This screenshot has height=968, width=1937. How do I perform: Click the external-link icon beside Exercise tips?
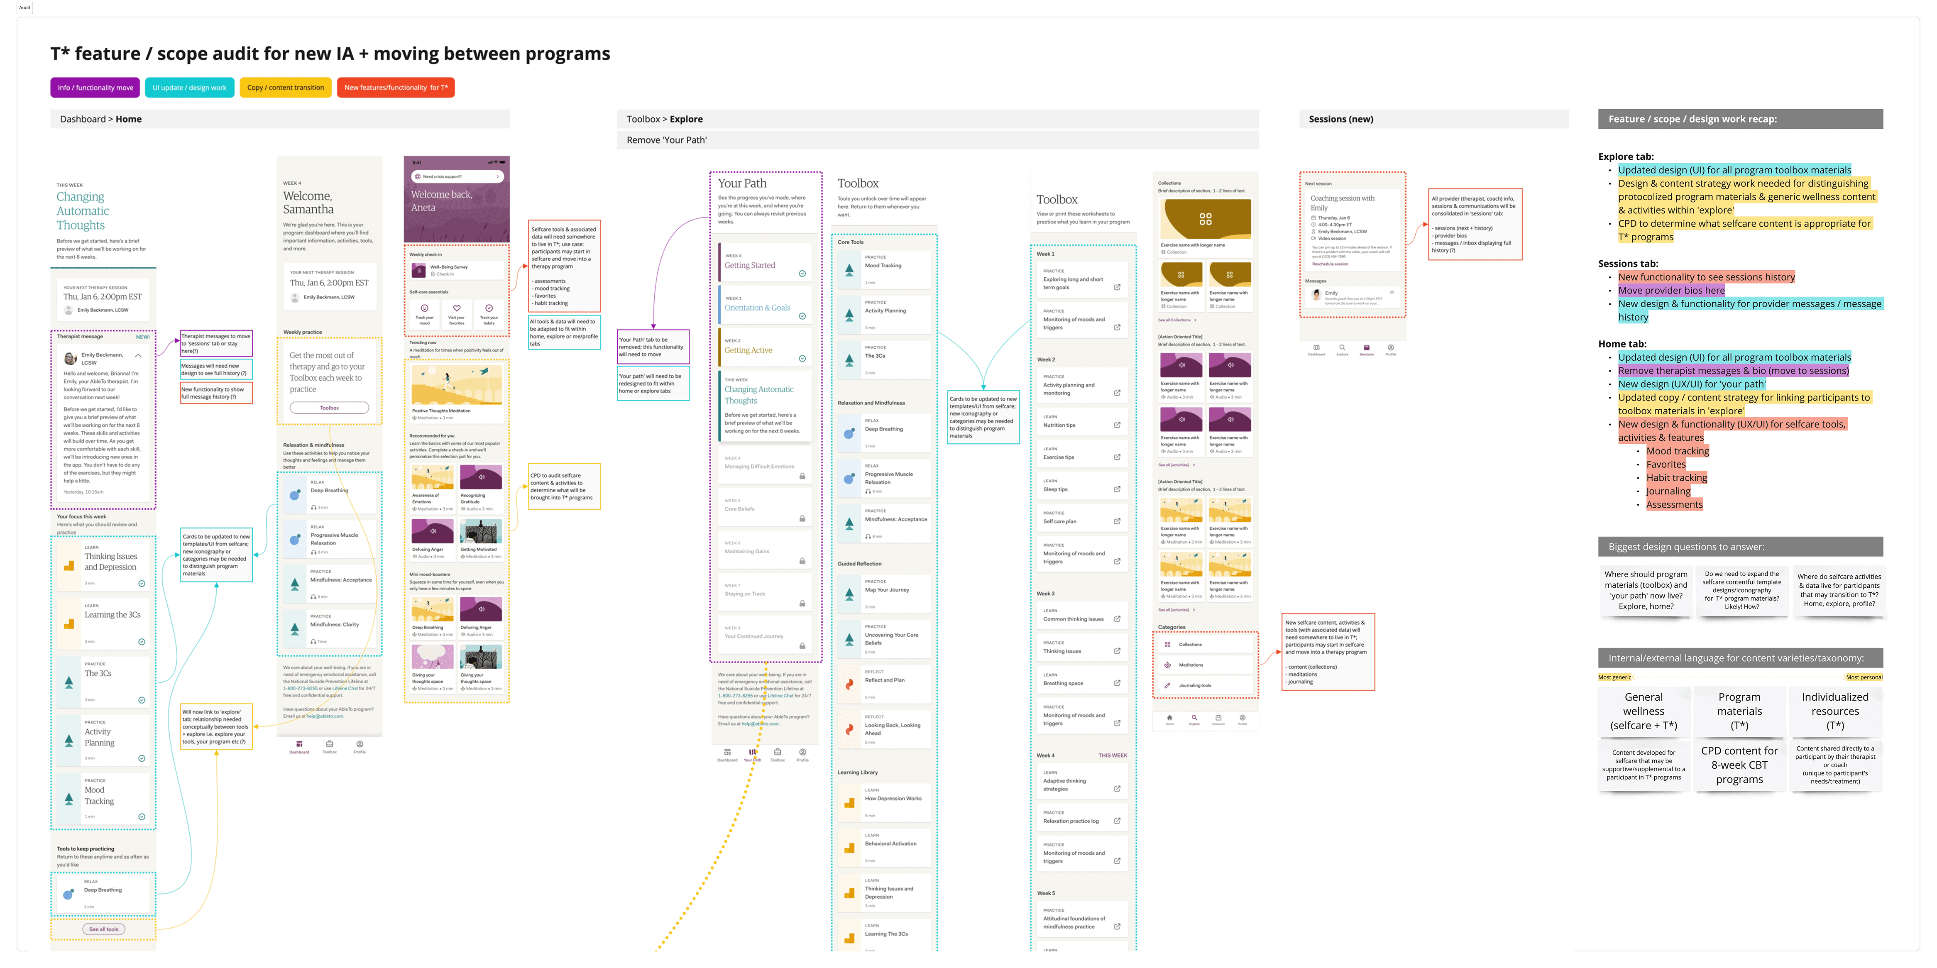click(1117, 457)
